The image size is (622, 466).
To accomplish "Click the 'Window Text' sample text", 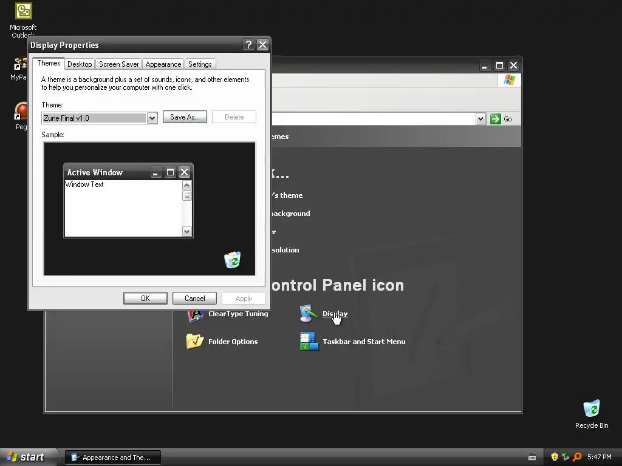I will [84, 184].
